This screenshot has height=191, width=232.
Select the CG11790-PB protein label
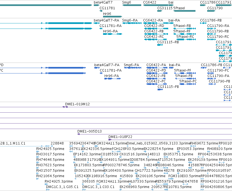(x=219, y=81)
